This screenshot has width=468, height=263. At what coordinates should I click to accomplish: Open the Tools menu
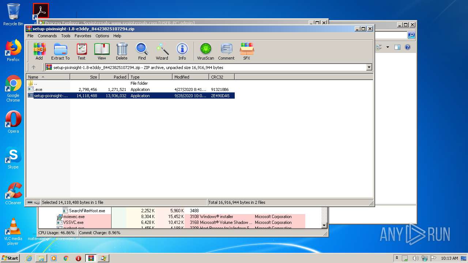coord(66,36)
